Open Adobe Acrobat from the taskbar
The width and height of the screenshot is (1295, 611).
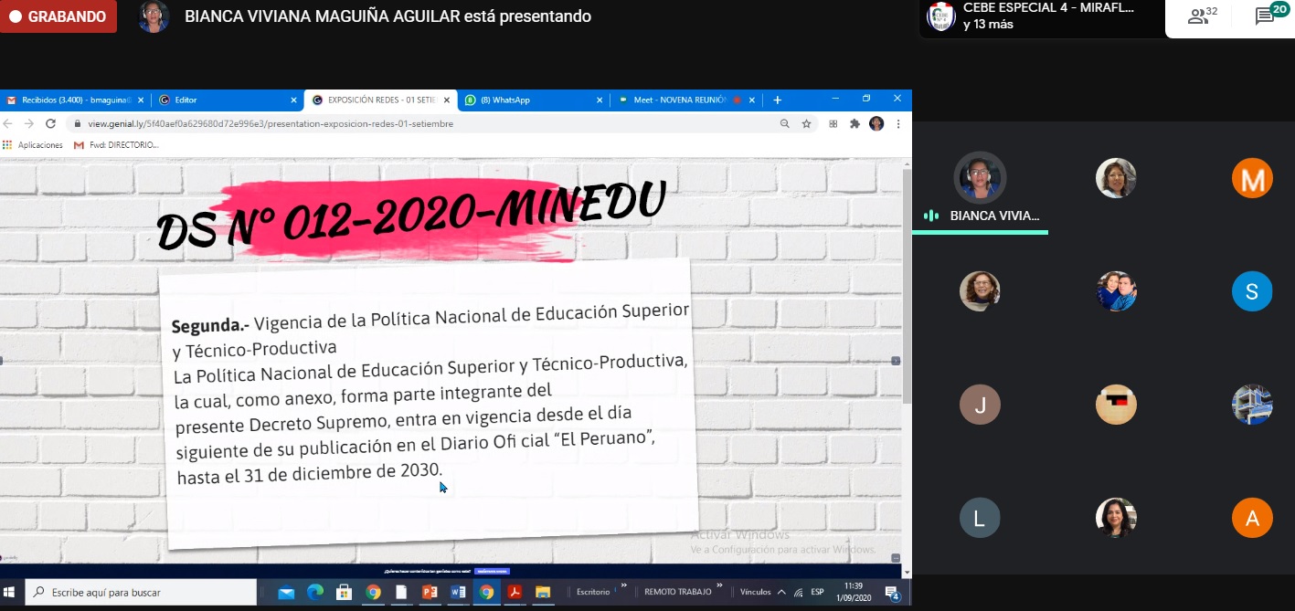click(515, 592)
